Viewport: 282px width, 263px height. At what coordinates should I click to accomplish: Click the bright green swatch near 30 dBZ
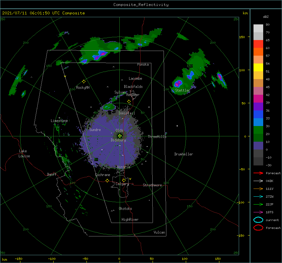click(x=258, y=130)
